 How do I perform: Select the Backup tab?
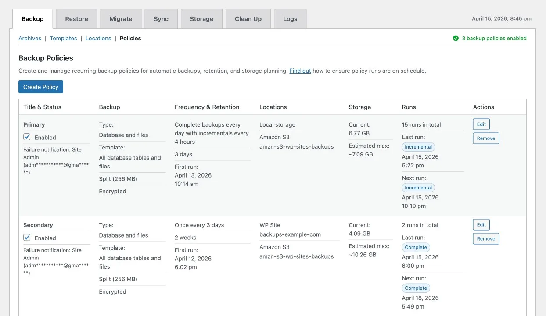tap(32, 19)
